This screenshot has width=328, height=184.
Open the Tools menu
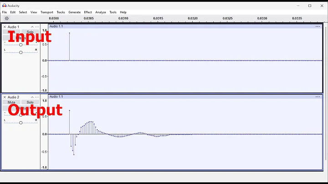point(113,12)
